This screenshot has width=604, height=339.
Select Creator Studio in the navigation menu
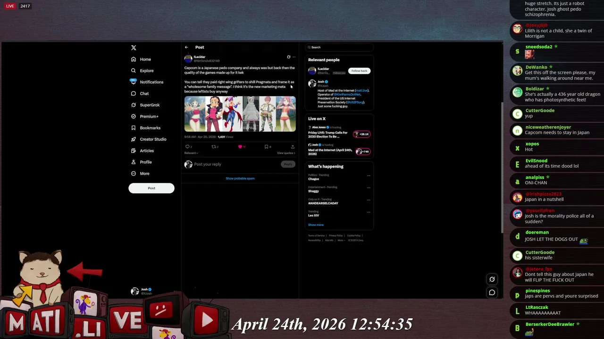[x=153, y=139]
